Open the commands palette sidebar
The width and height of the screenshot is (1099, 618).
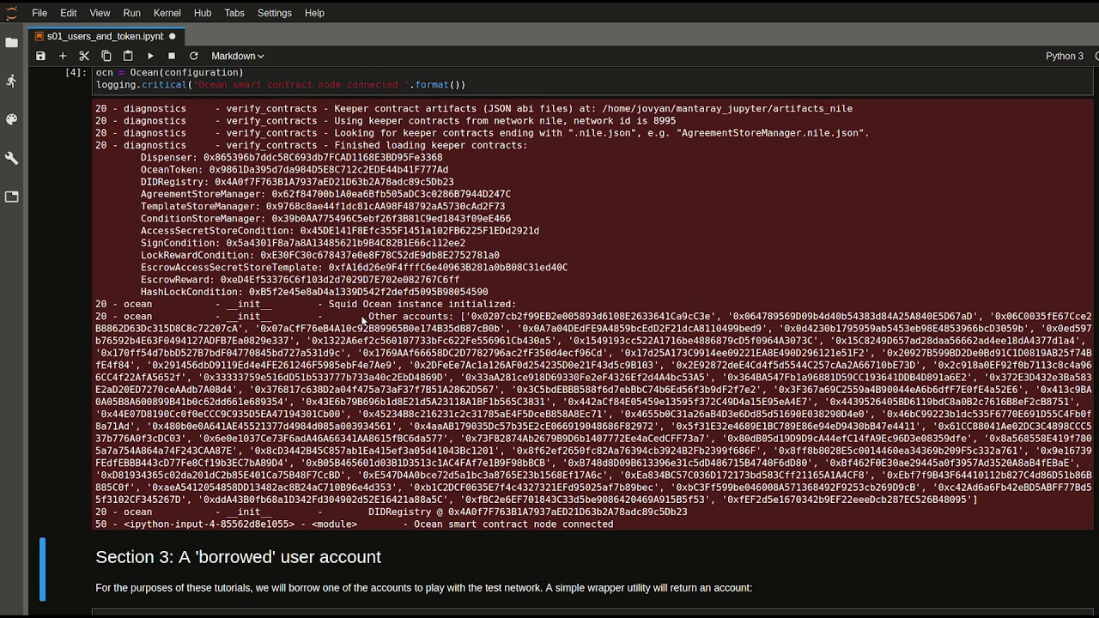click(12, 119)
